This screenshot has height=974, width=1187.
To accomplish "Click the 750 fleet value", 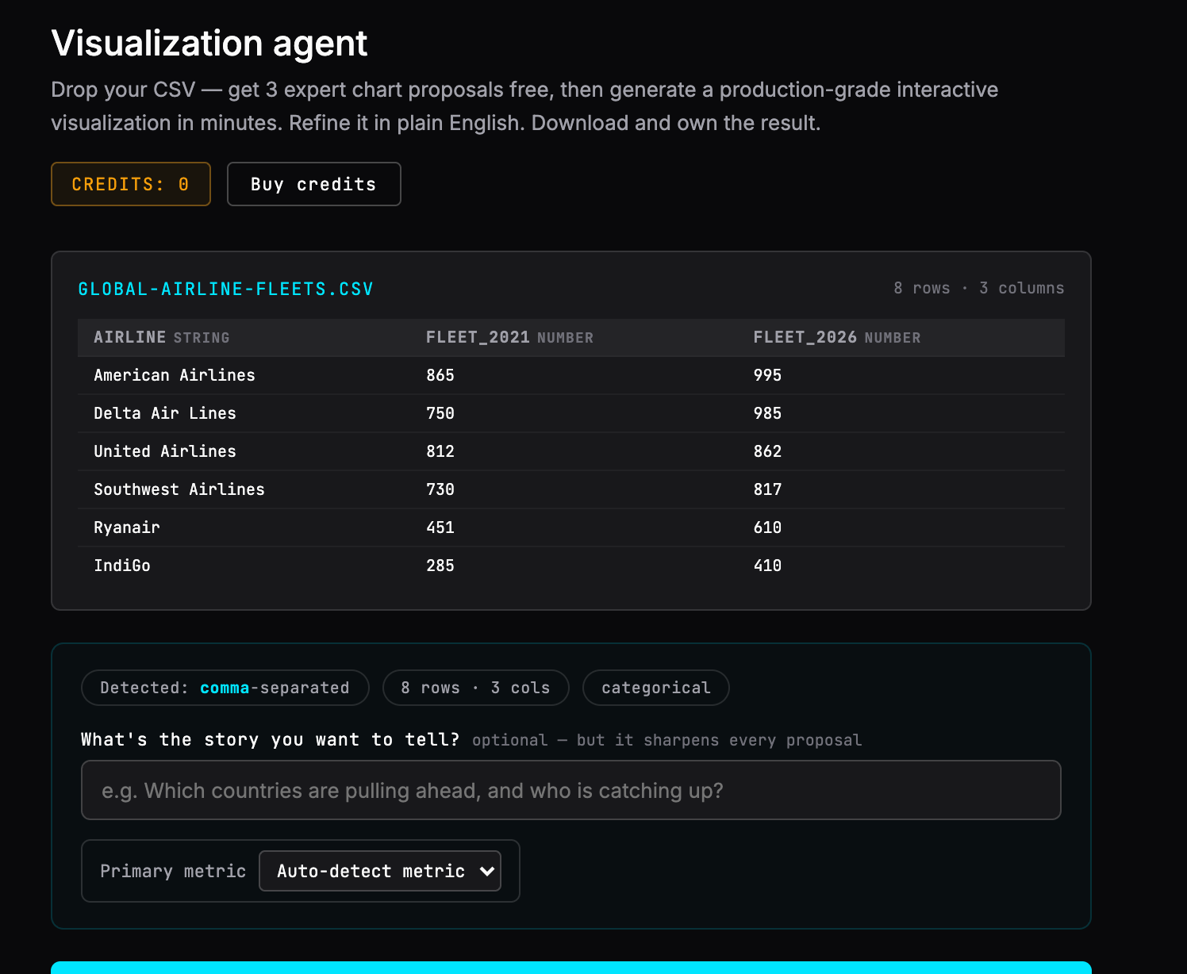I will [440, 413].
